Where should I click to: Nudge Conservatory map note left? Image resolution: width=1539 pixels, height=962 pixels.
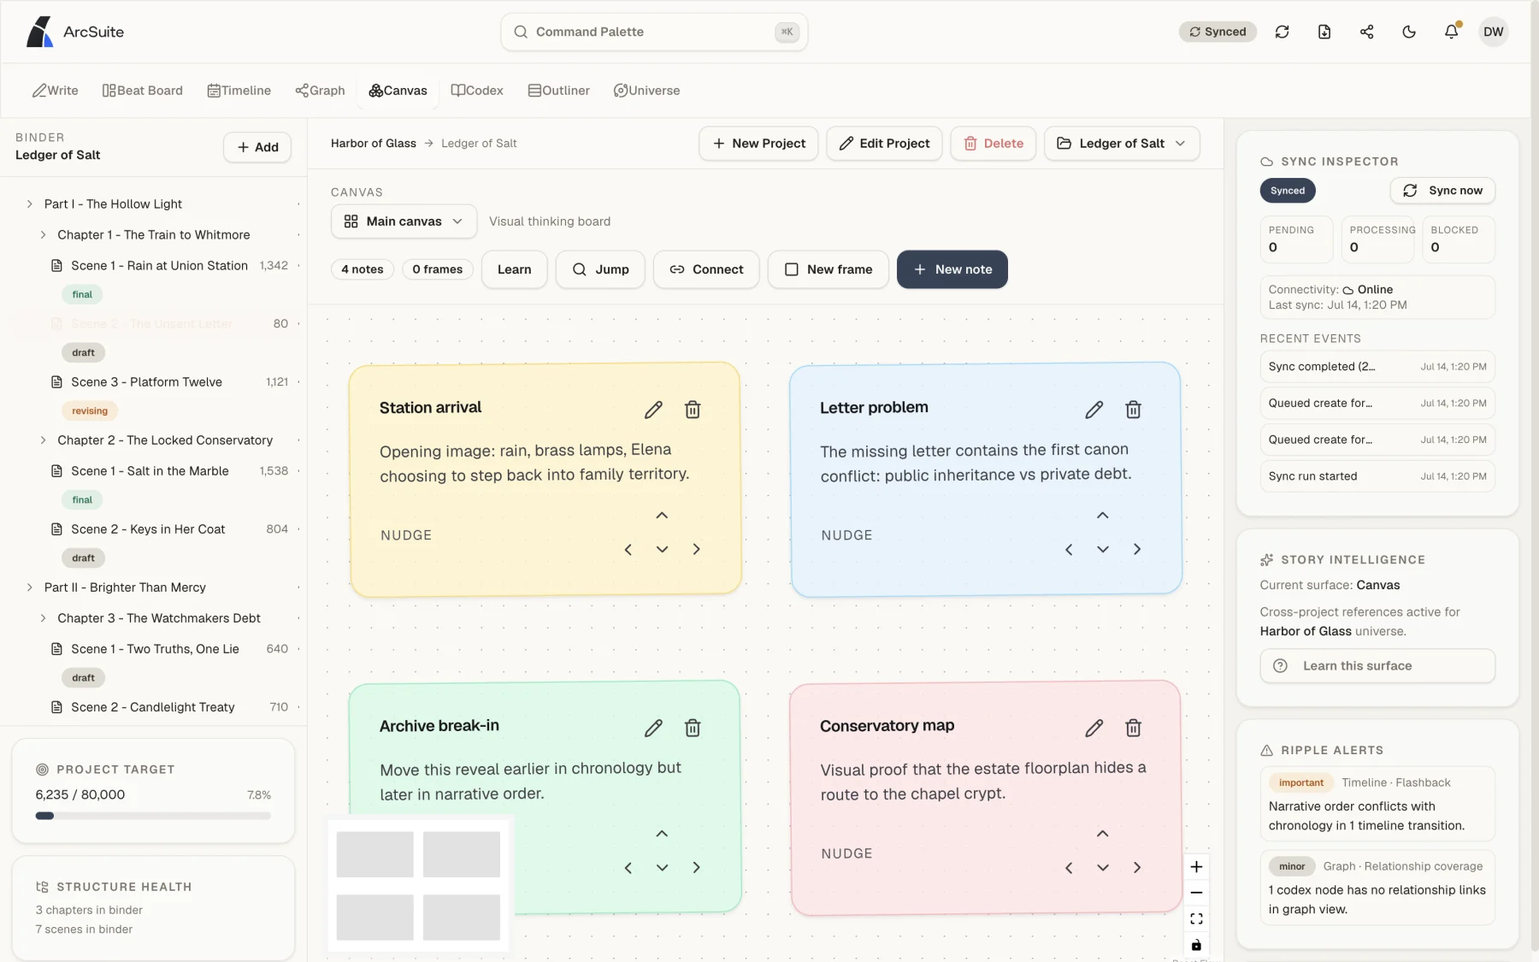[1069, 867]
